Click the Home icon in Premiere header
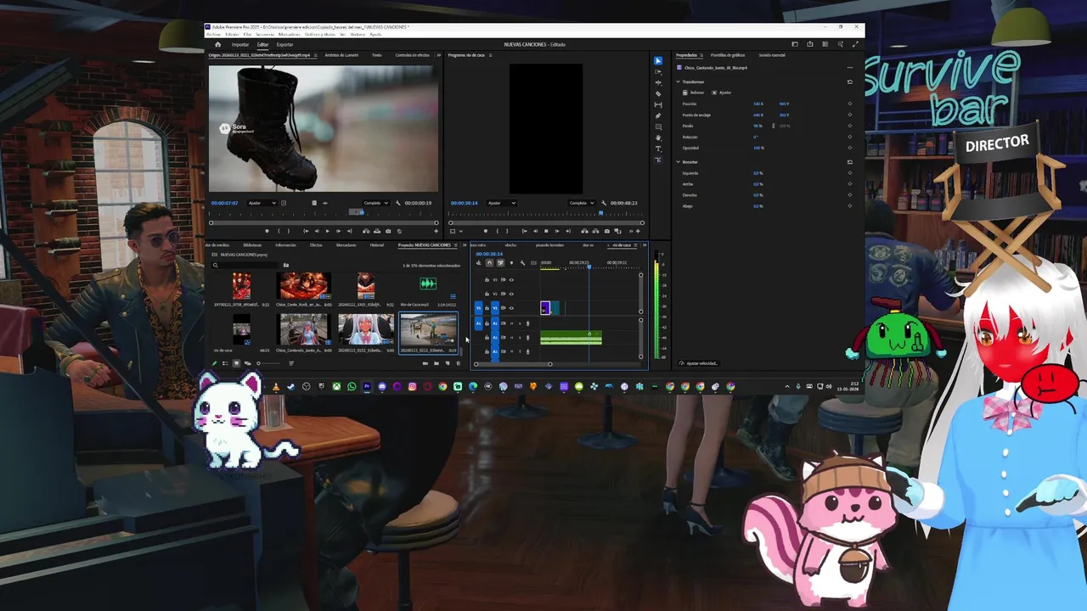Image resolution: width=1087 pixels, height=611 pixels. [x=217, y=44]
